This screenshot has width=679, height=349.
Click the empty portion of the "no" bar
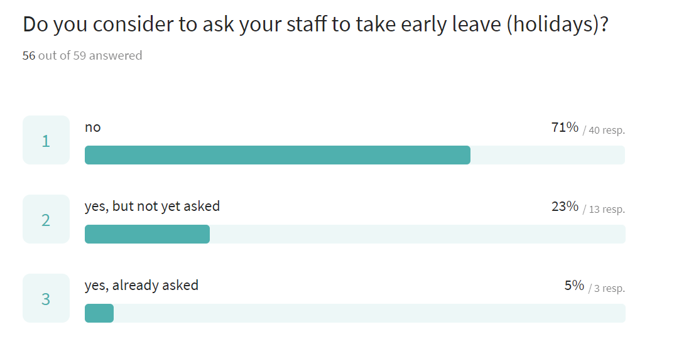coord(547,155)
